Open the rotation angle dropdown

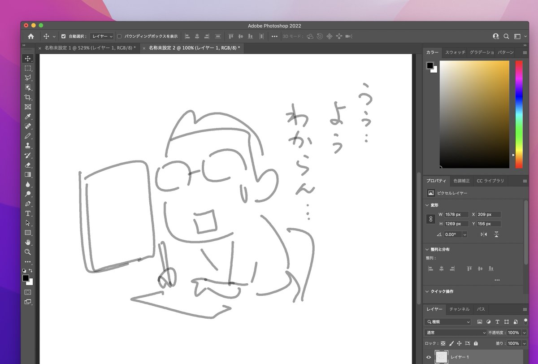tap(464, 234)
